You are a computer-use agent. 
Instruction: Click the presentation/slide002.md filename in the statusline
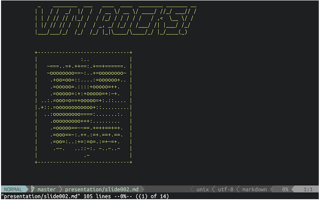[x=102, y=189]
